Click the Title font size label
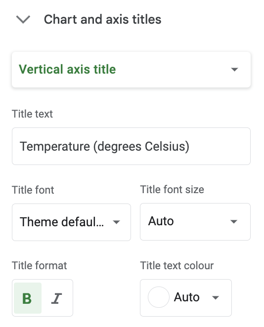This screenshot has width=264, height=327. click(172, 190)
